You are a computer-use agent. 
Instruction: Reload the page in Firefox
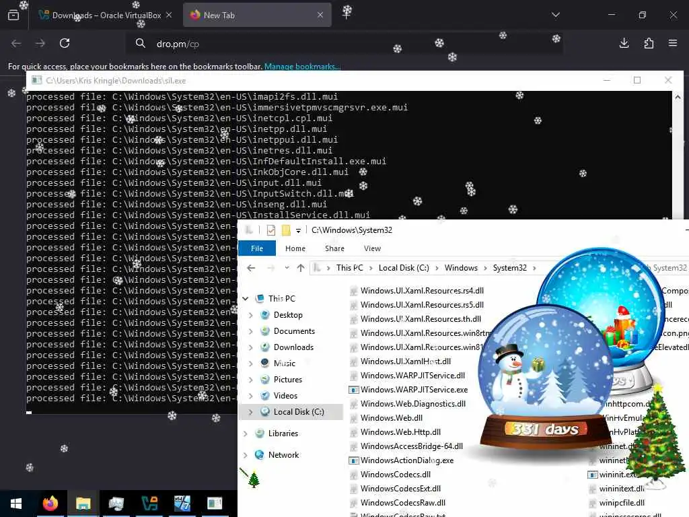[65, 43]
